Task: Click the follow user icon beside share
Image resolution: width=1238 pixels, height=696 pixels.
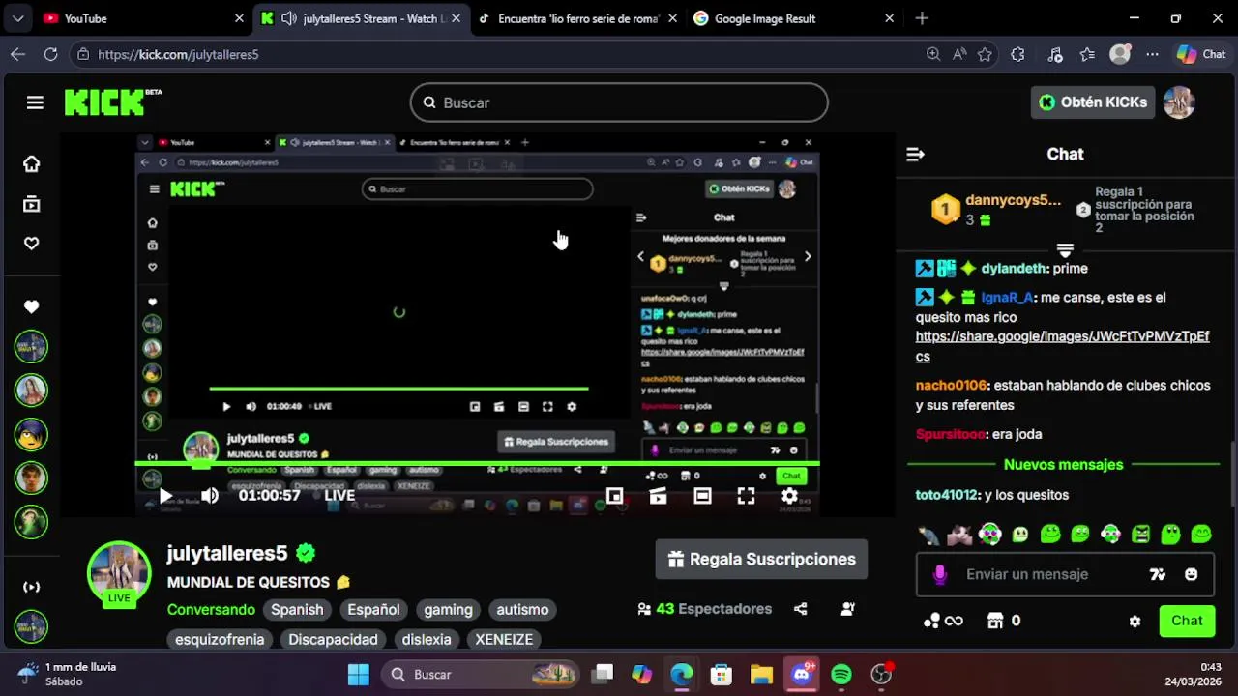Action: click(x=847, y=609)
